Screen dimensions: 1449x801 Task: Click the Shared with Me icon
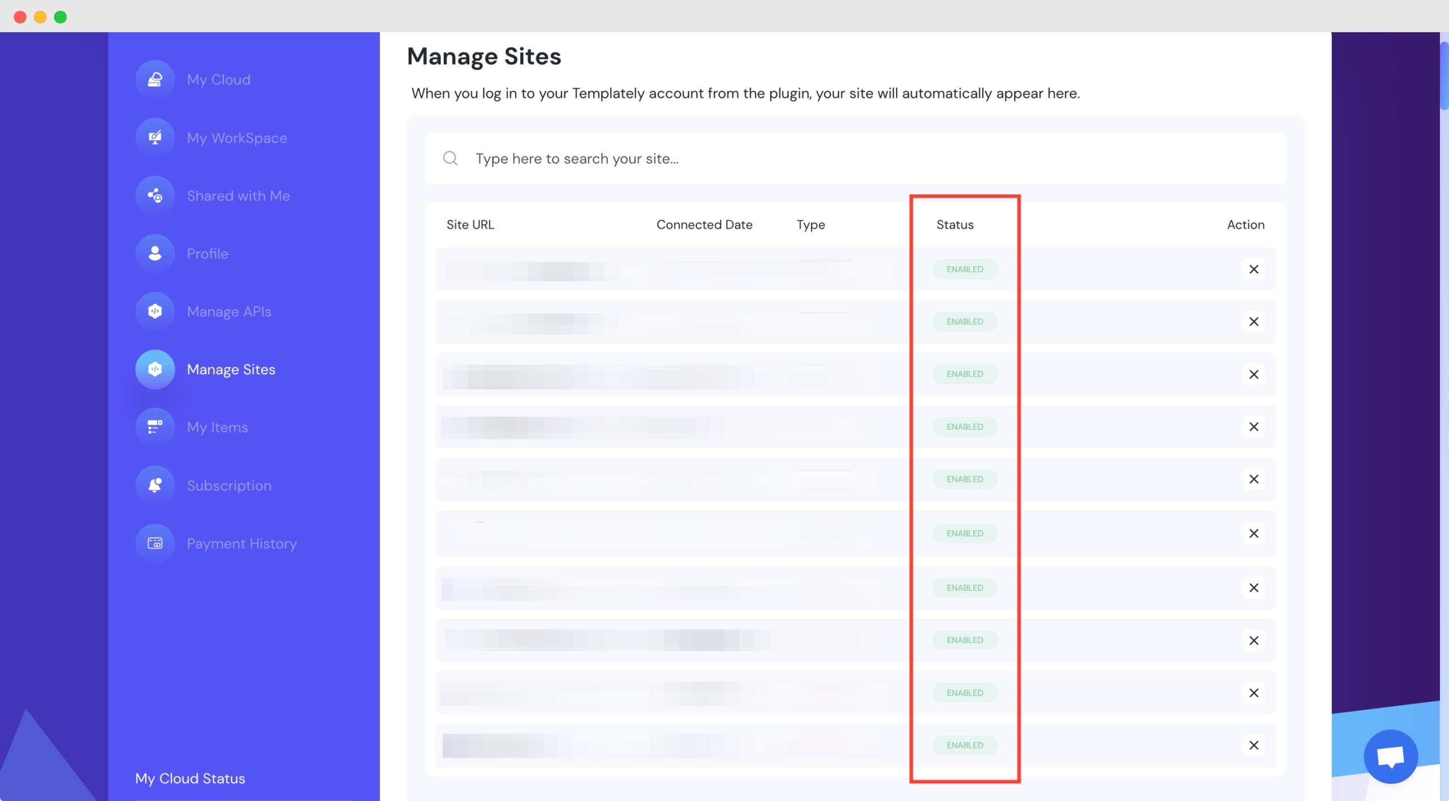(155, 194)
